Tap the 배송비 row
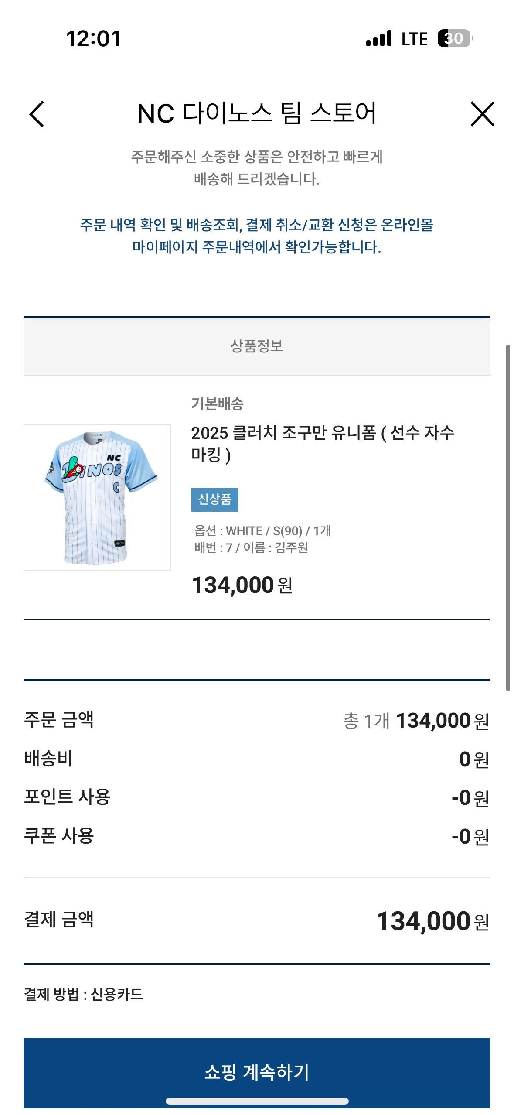Screen dimensions: 514x1115 [x=257, y=759]
